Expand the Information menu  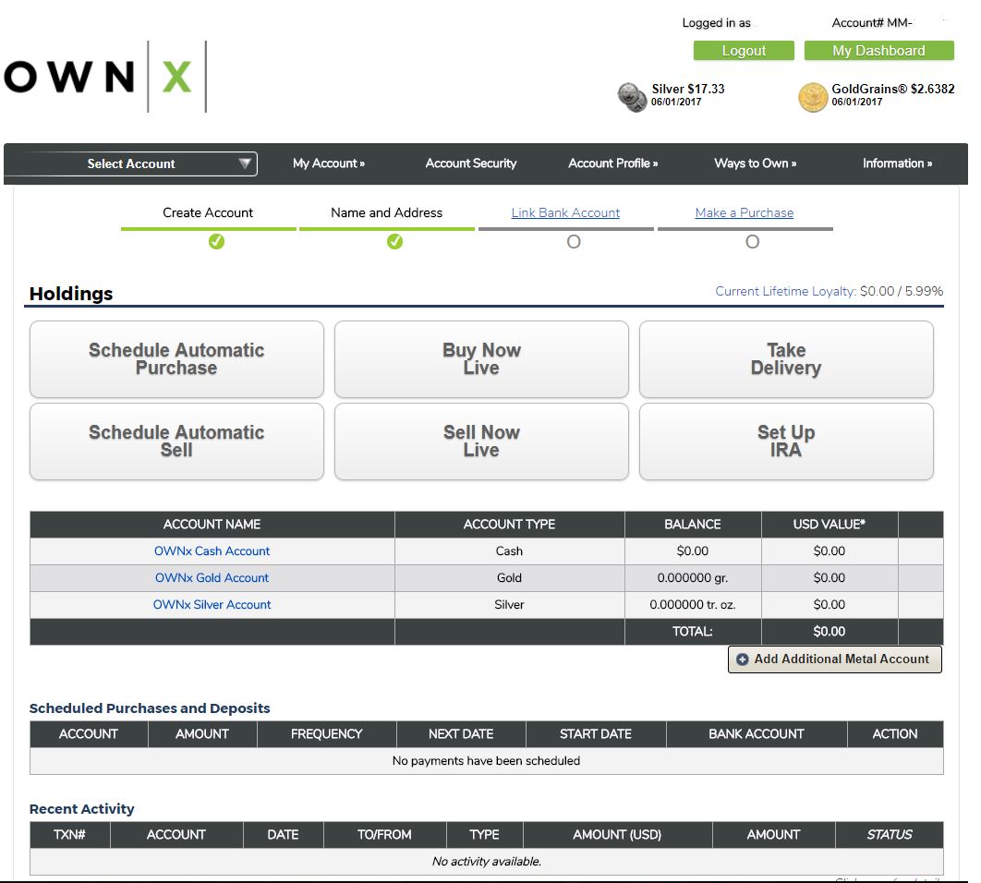coord(897,163)
